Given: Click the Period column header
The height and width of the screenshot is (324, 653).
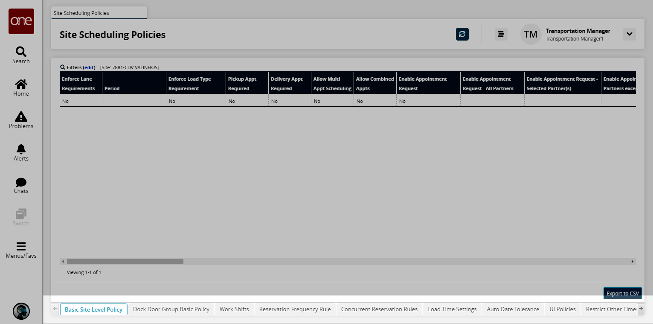Looking at the screenshot, I should (134, 83).
